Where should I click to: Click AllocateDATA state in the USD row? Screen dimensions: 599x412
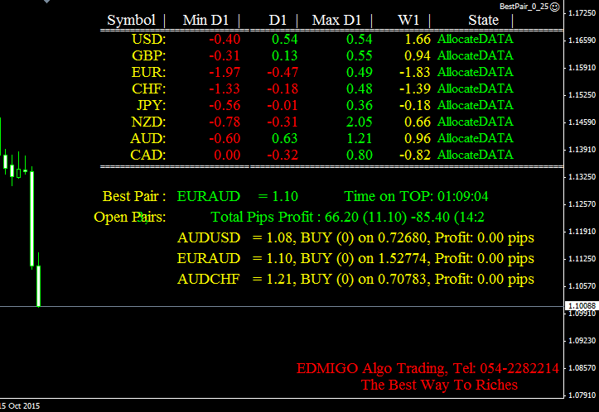tap(476, 39)
